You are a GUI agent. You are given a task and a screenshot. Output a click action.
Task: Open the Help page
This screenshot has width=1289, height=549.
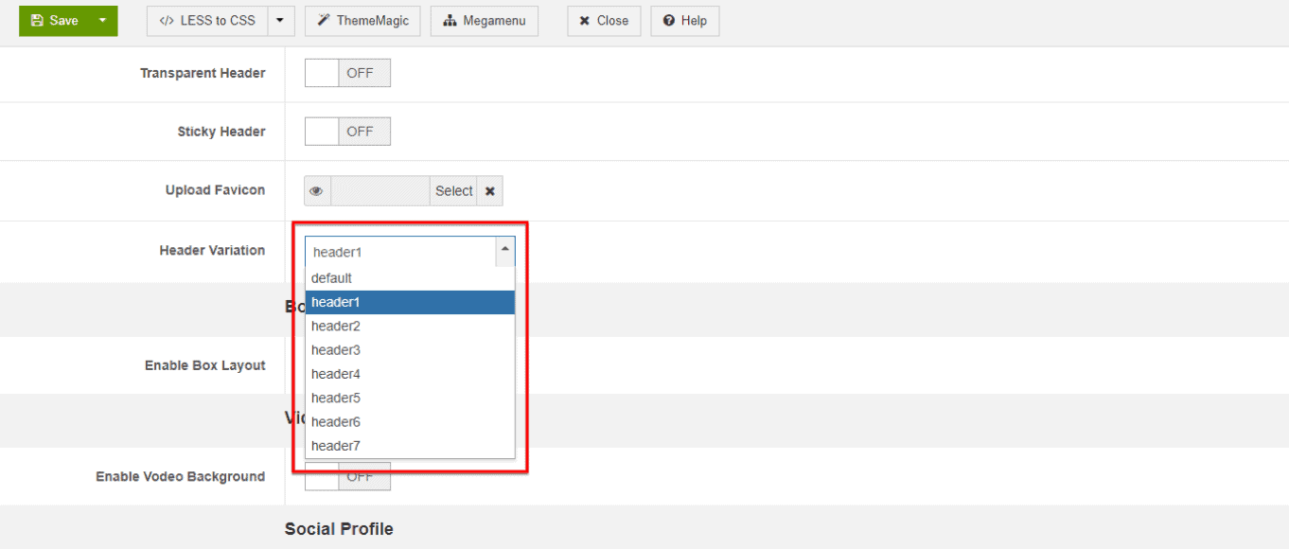tap(684, 21)
